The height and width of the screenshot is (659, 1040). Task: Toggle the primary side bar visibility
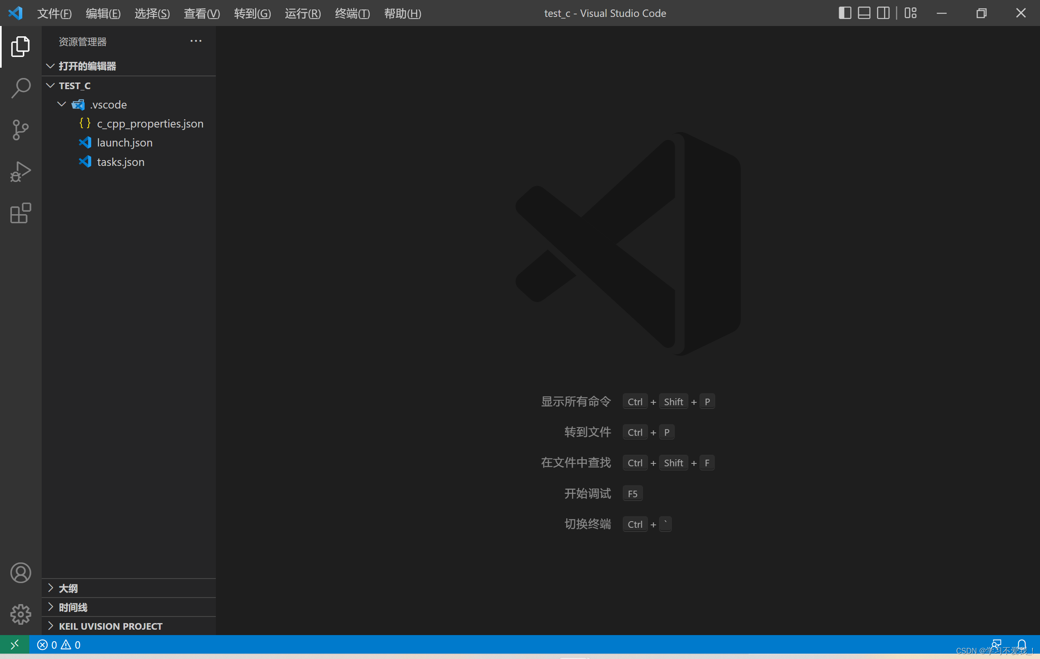point(845,13)
